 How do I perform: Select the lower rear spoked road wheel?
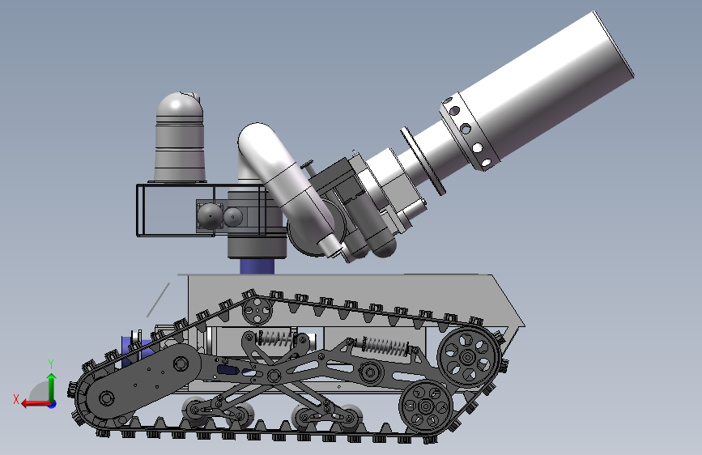(x=426, y=406)
